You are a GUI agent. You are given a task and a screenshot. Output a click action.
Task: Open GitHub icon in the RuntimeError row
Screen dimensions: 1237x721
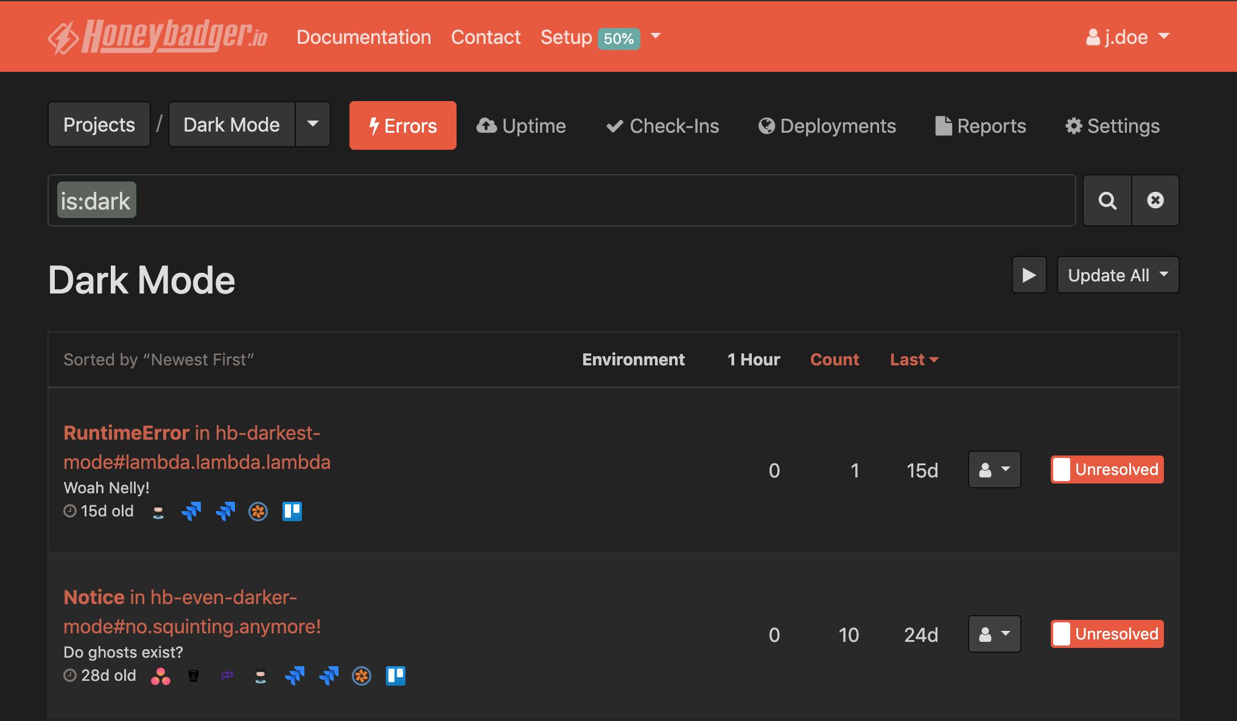click(x=158, y=512)
